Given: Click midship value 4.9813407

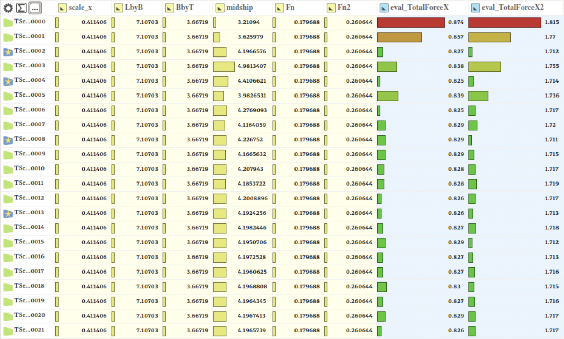Looking at the screenshot, I should coord(252,66).
